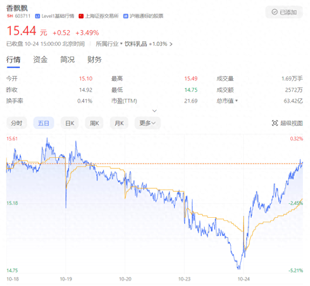The image size is (310, 286).
Task: Click the SH market tag icon
Action: [x=10, y=16]
